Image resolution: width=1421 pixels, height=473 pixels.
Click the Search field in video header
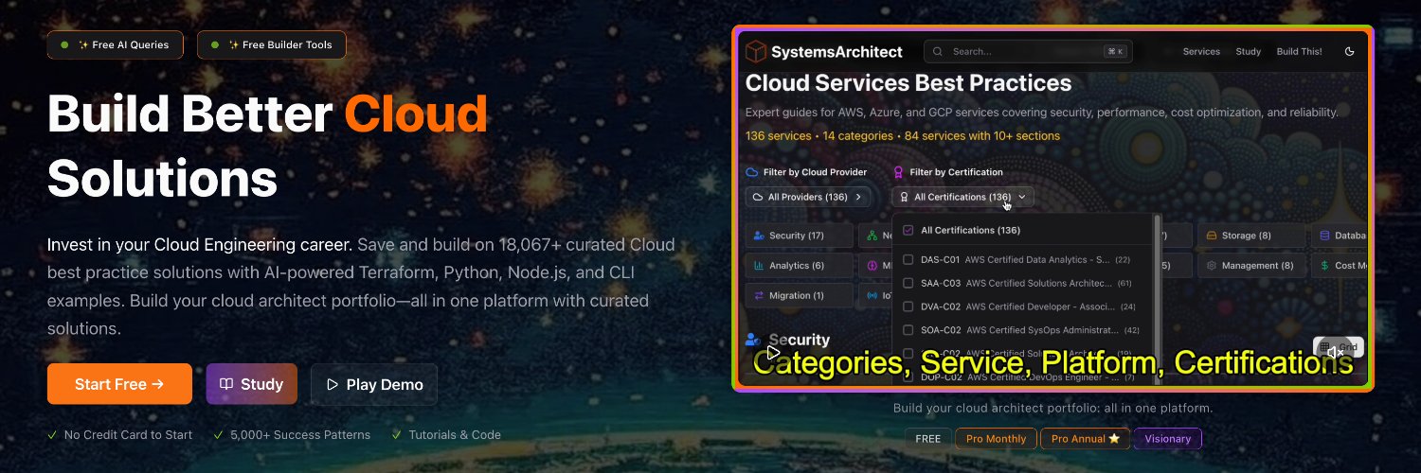[x=1028, y=51]
